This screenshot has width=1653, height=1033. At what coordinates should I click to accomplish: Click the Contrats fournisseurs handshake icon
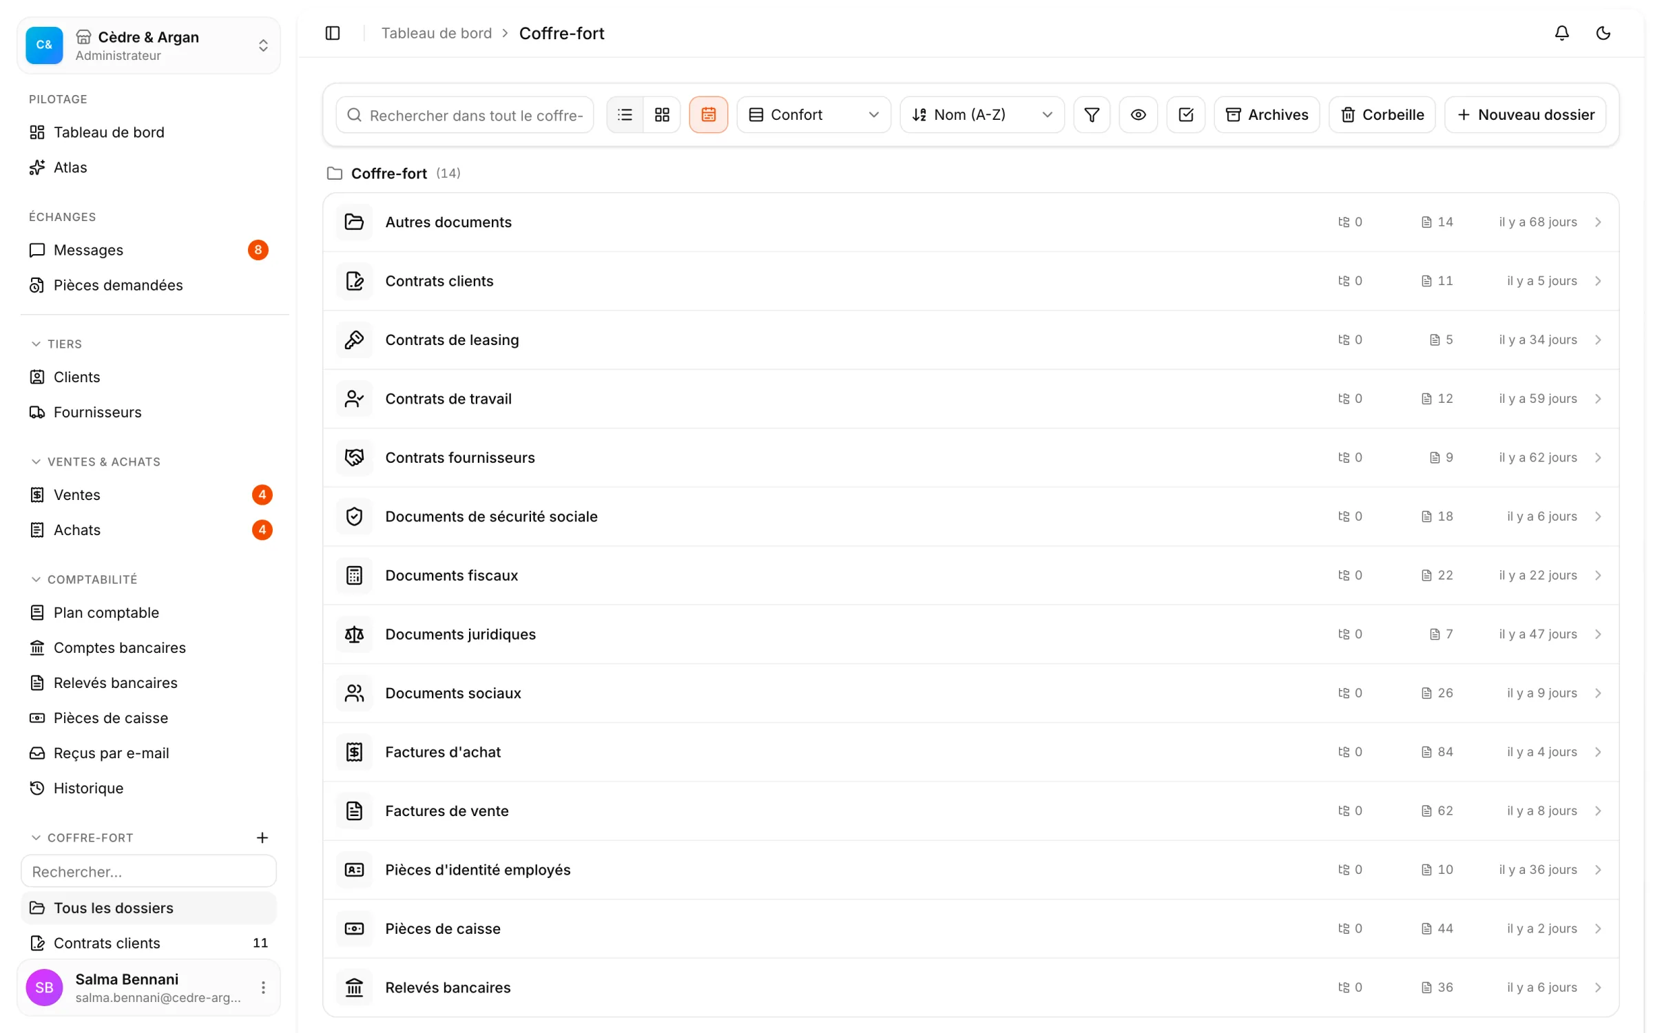click(354, 457)
